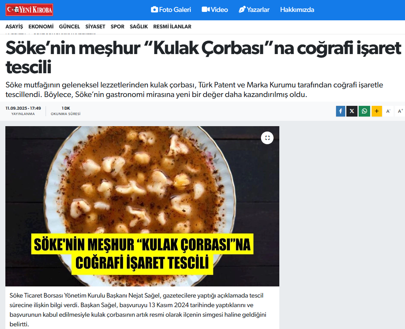405x329 pixels.
Task: Share article on Facebook
Action: point(340,111)
